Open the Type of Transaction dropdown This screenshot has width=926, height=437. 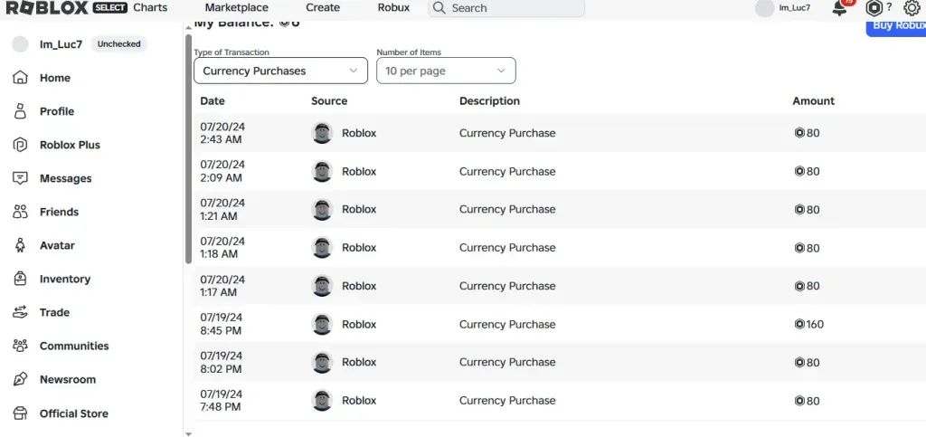pyautogui.click(x=280, y=71)
